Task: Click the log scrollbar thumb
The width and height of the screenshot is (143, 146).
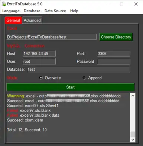Action: (133, 134)
